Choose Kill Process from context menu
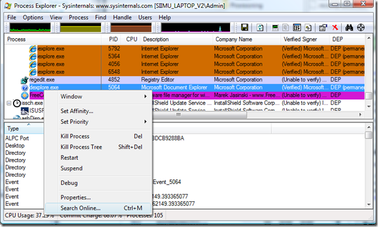This screenshot has height=227, width=378. (99, 137)
